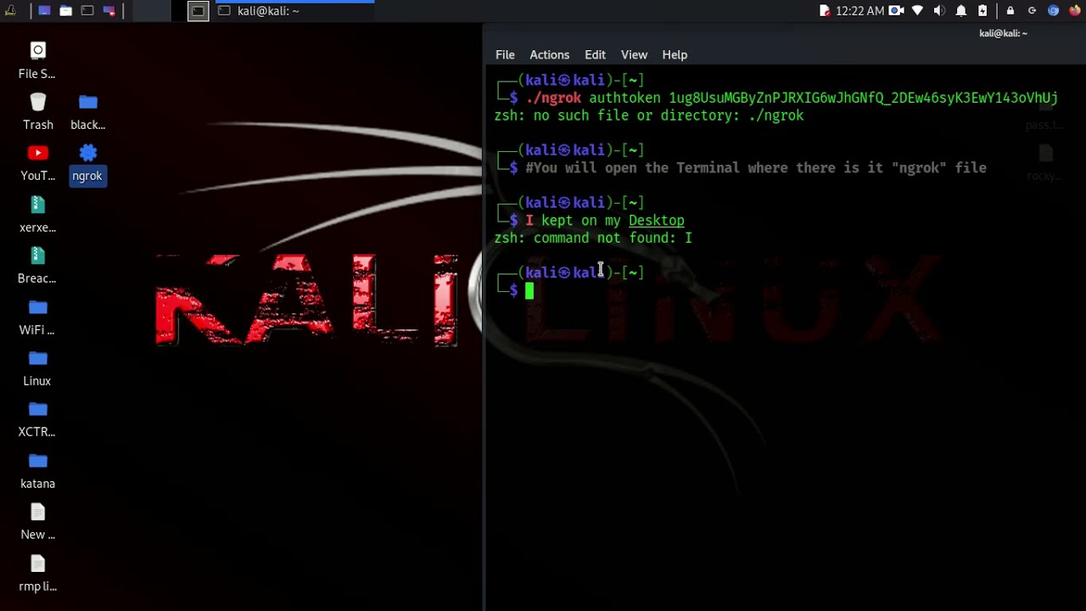Select the ngrok file on desktop
Image resolution: width=1086 pixels, height=611 pixels.
tap(87, 163)
